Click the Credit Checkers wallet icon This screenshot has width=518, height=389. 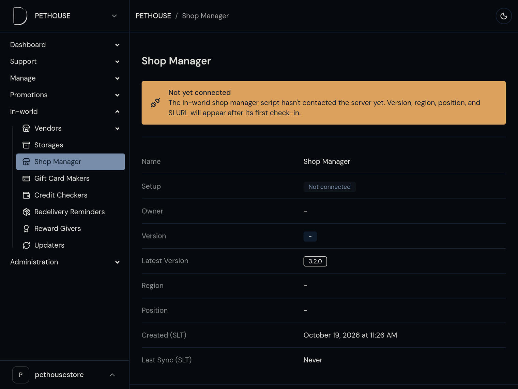click(x=26, y=195)
